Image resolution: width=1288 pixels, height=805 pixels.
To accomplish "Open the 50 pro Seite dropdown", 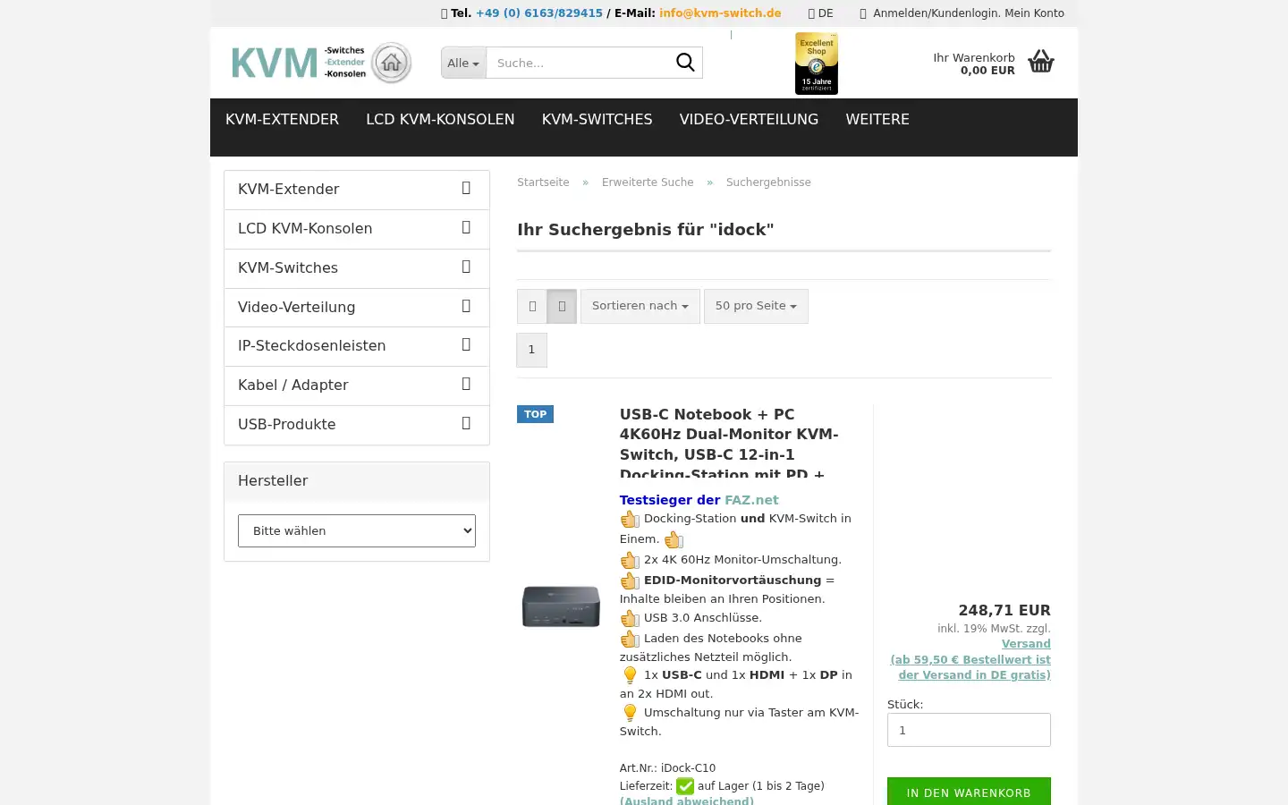I will pos(756,306).
